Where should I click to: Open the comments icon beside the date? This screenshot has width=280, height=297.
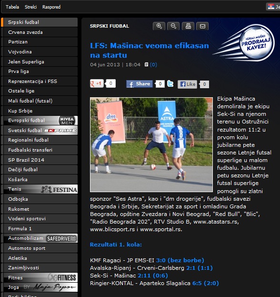[x=146, y=64]
